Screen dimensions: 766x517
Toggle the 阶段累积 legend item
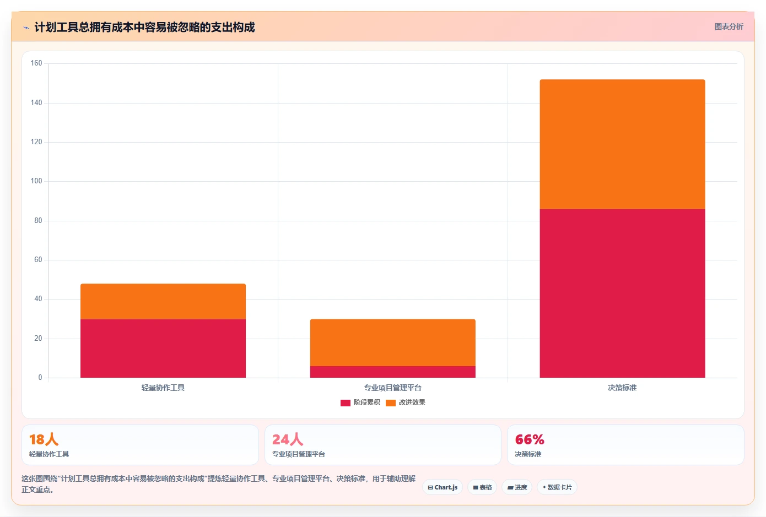[x=360, y=402]
